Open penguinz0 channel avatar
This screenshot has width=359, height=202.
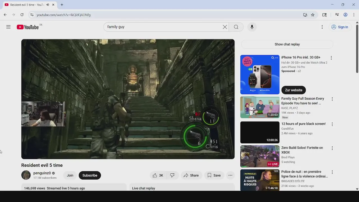click(x=26, y=175)
